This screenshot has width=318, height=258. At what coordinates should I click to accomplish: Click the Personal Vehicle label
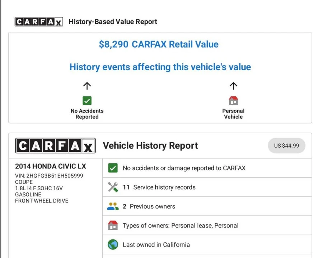tap(233, 114)
